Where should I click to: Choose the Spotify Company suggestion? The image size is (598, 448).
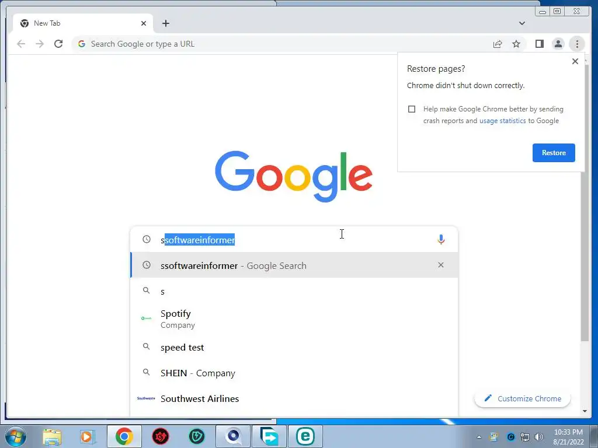[x=294, y=319]
